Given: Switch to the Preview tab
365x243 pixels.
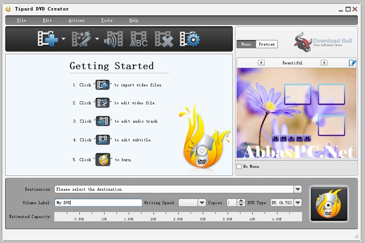Looking at the screenshot, I should point(267,44).
